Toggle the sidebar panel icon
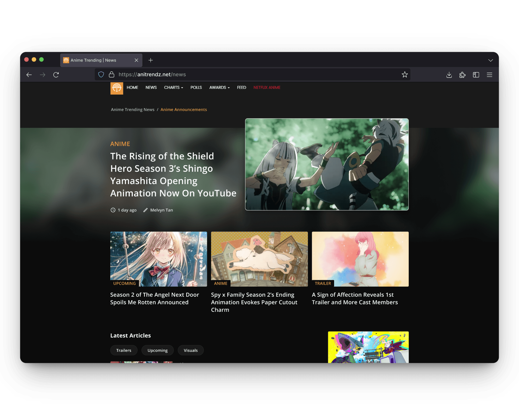 click(x=476, y=75)
